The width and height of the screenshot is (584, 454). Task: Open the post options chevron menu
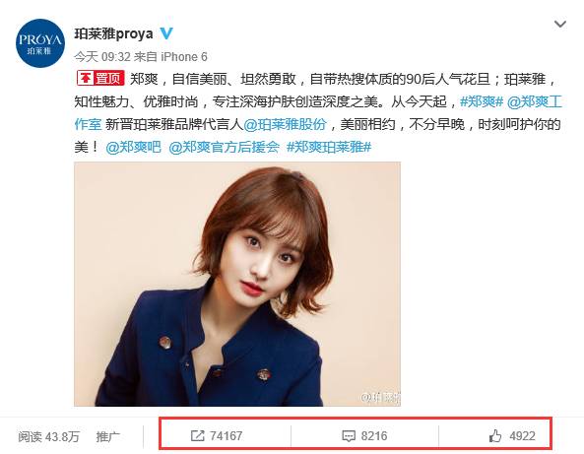[x=559, y=25]
